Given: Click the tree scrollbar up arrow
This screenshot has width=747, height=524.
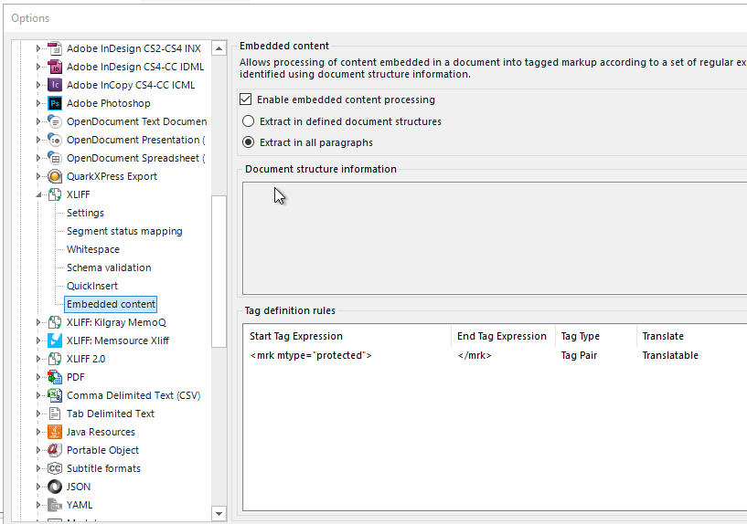Looking at the screenshot, I should pyautogui.click(x=219, y=48).
